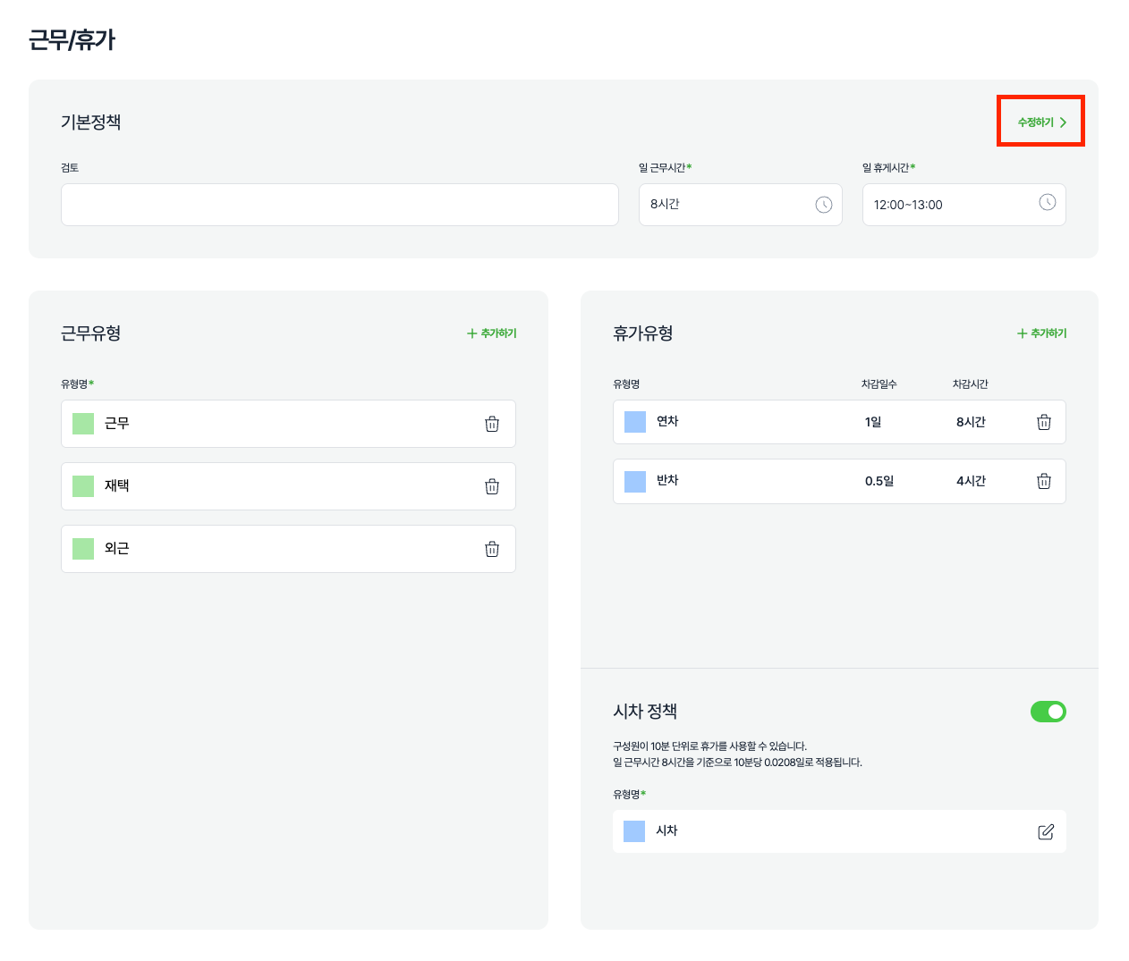Click trash icon for 외근 row
Viewport: 1129px width, 961px height.
pos(491,549)
